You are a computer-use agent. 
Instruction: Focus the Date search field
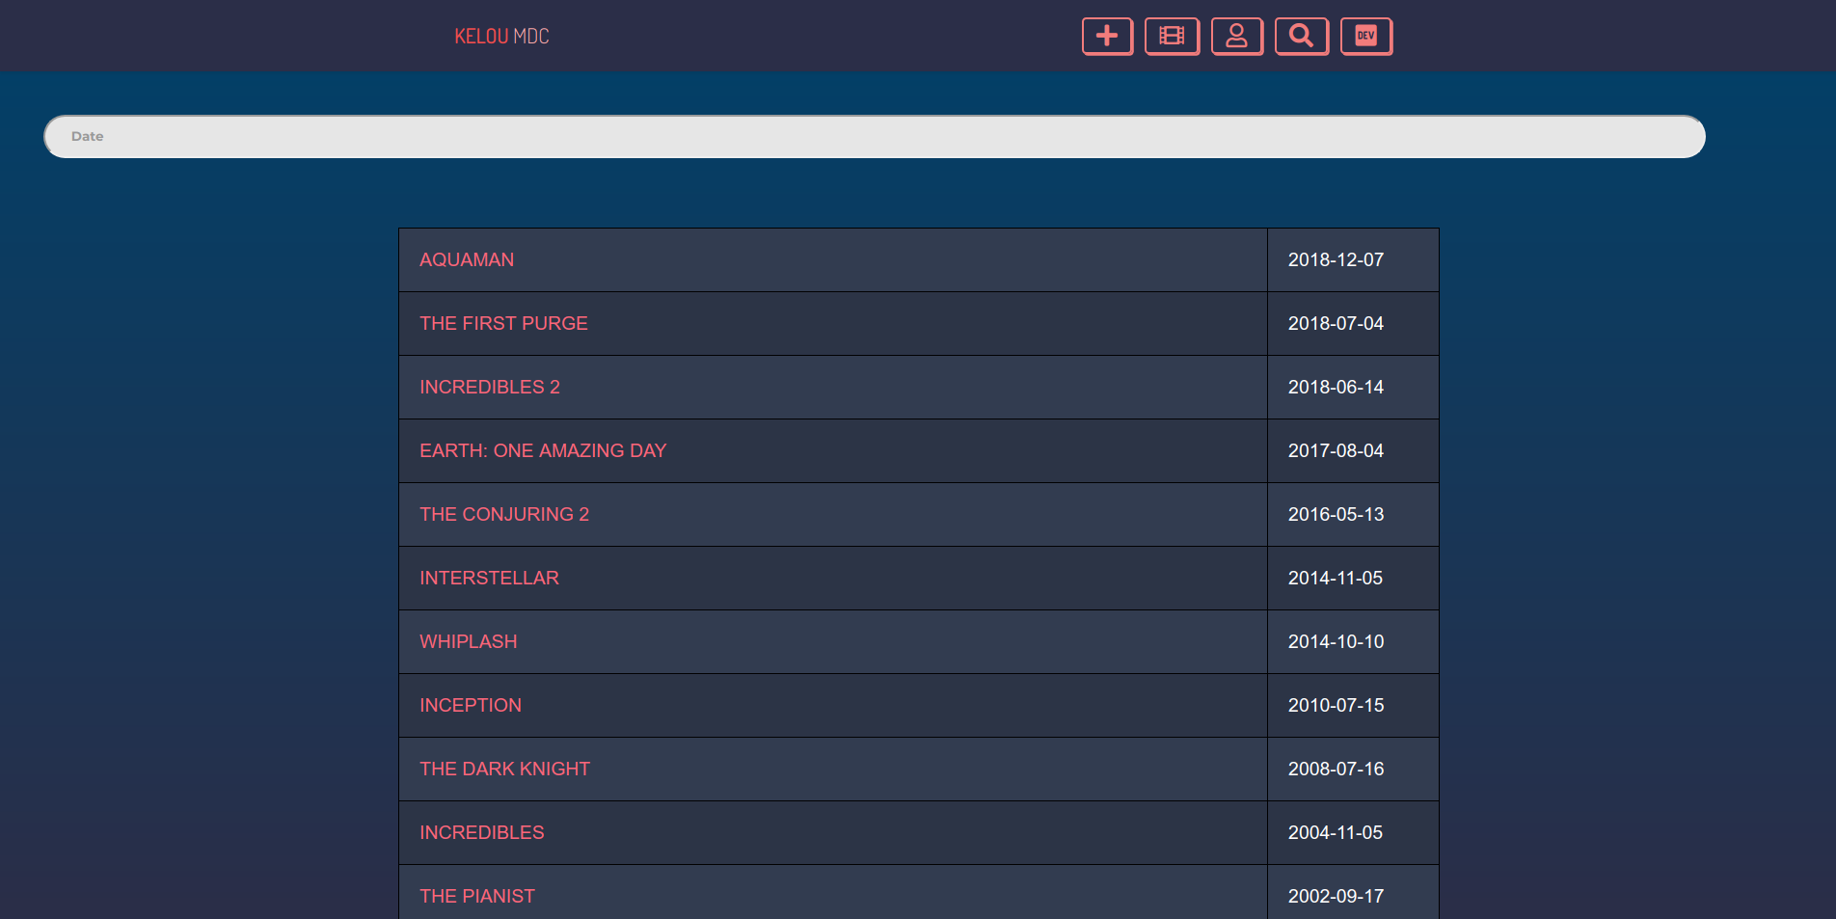875,137
